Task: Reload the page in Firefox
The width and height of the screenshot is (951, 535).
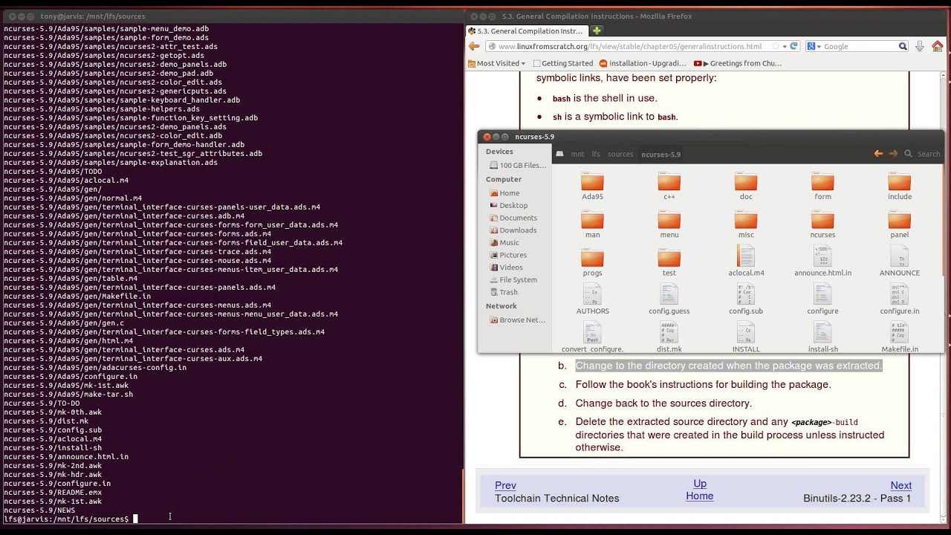Action: pos(793,46)
